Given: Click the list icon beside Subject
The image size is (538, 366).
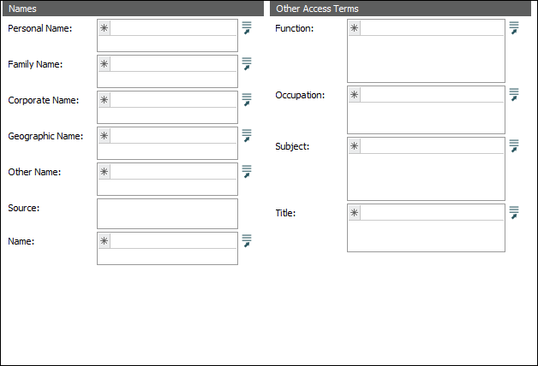Looking at the screenshot, I should (514, 145).
